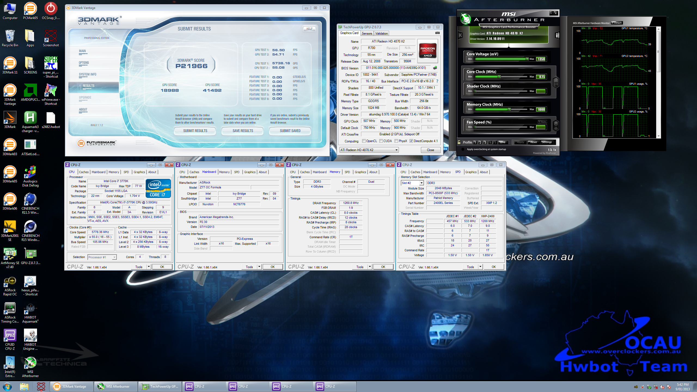Expand Tools arrow in CPU-Z Mainboard window

(259, 267)
